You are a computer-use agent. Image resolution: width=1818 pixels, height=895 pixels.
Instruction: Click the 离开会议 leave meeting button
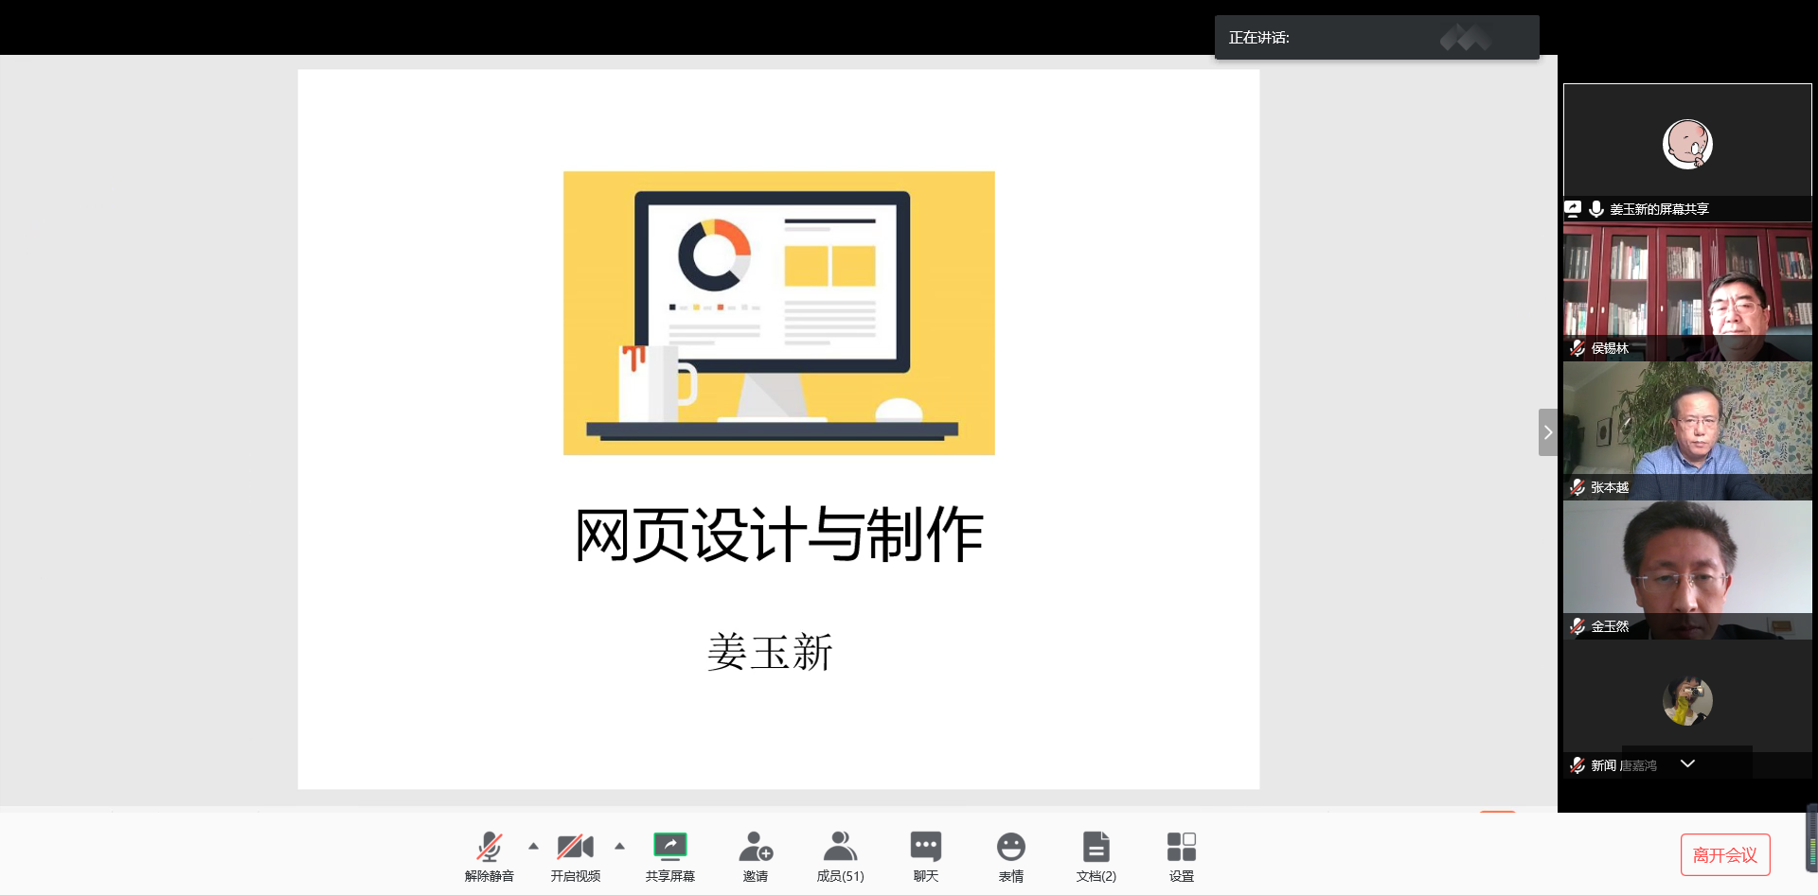[x=1724, y=854]
